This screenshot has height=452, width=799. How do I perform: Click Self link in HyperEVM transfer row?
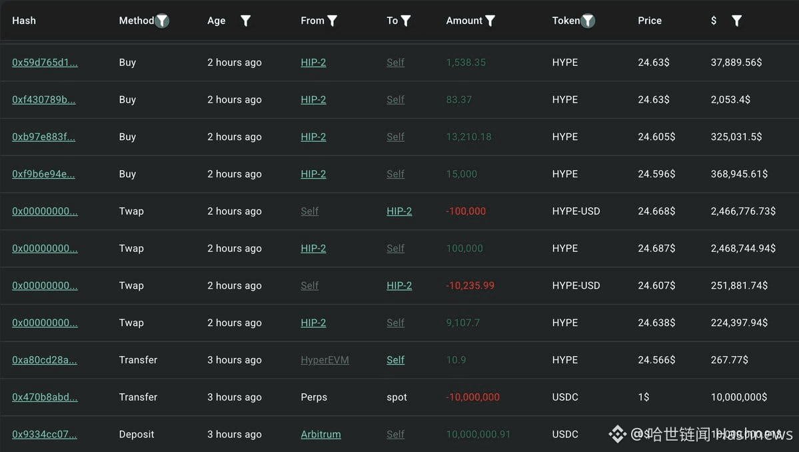coord(395,360)
